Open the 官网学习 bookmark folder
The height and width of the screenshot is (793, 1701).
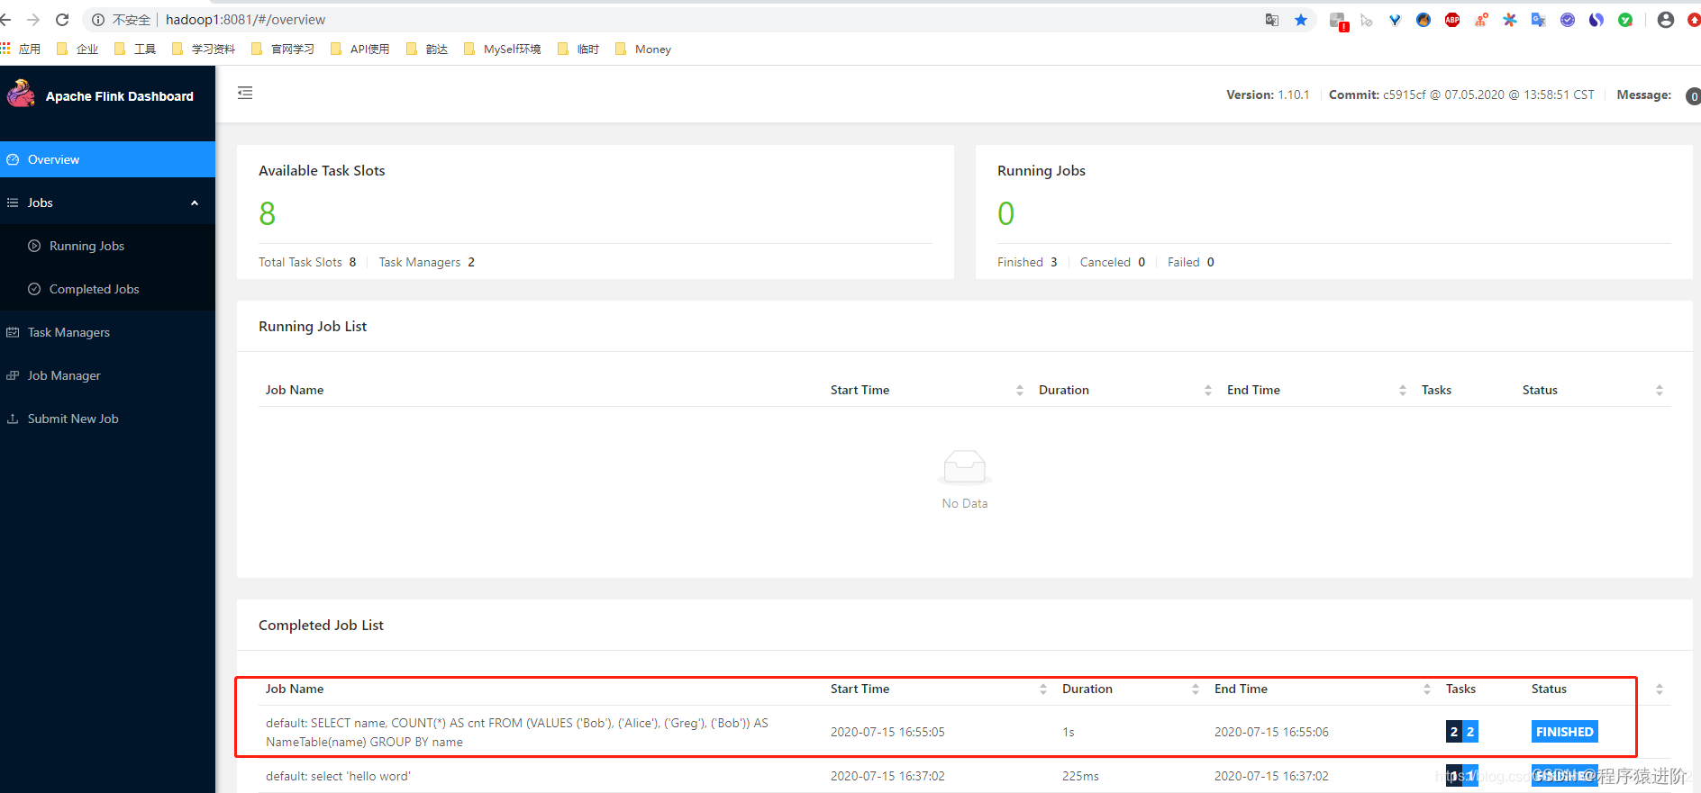click(x=283, y=49)
